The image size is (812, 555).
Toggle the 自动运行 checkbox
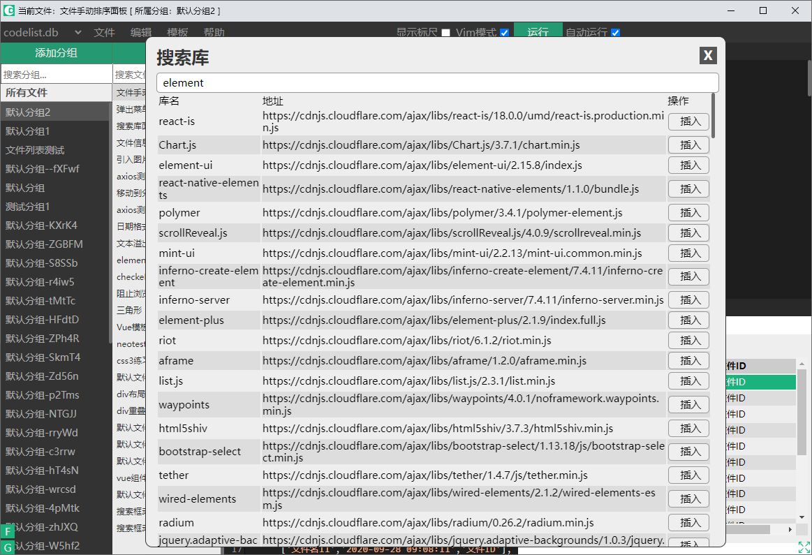pos(615,33)
